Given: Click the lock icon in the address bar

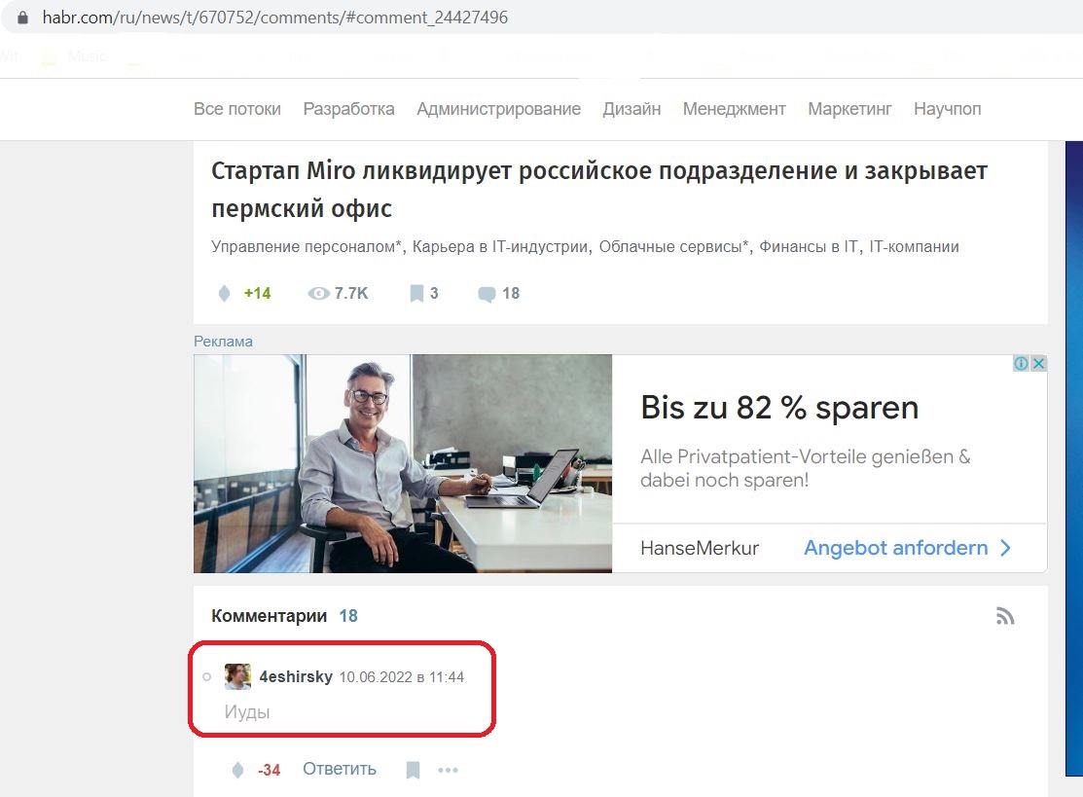Looking at the screenshot, I should pos(22,18).
